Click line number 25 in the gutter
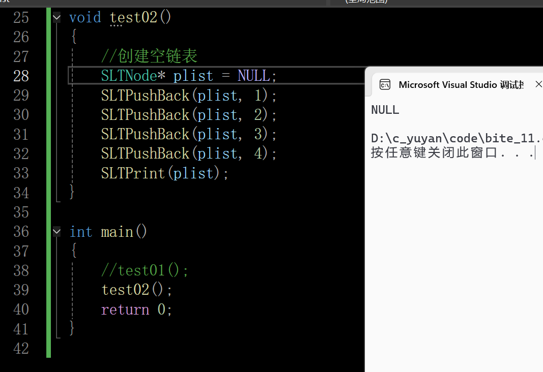This screenshot has width=543, height=372. (x=21, y=17)
